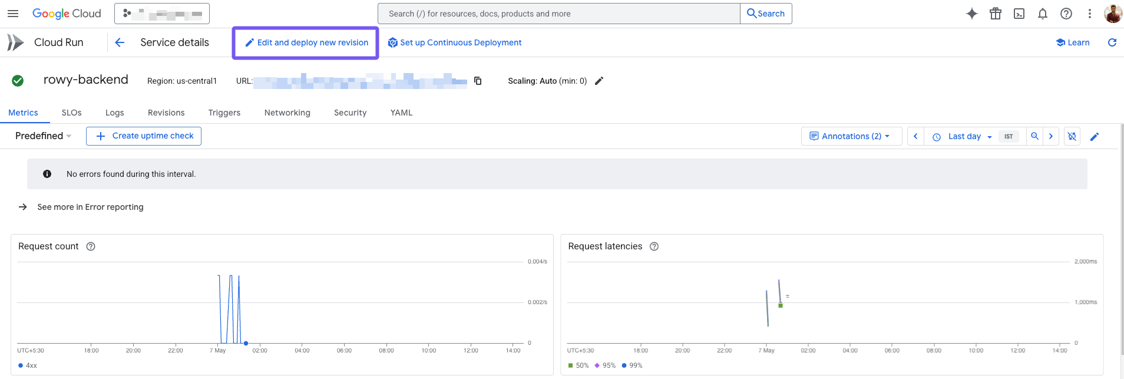Open the Revisions tab
Screen dimensions: 1124x379
point(166,113)
